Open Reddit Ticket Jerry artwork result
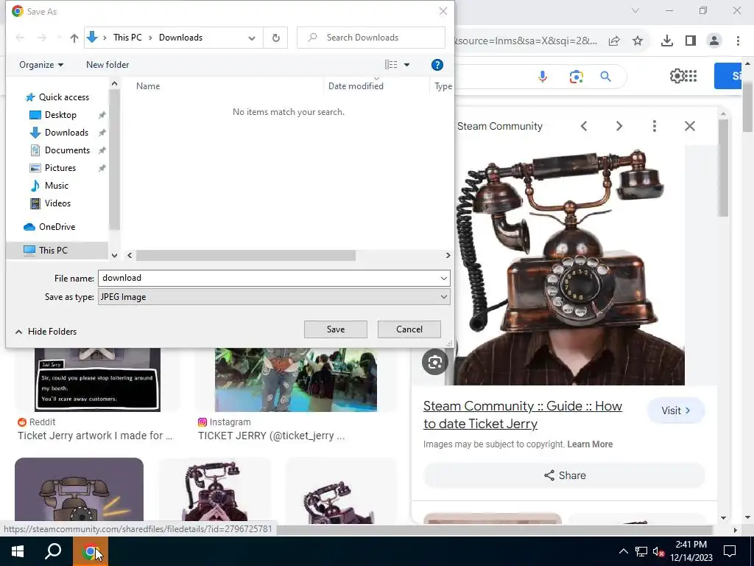This screenshot has width=754, height=566. tap(95, 436)
